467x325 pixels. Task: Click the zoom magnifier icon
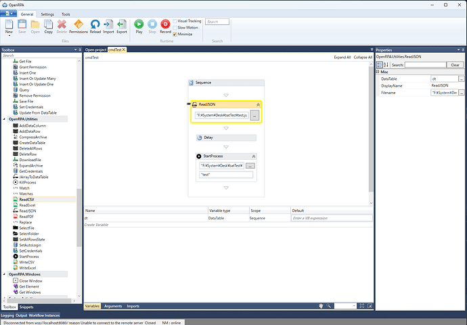click(328, 306)
